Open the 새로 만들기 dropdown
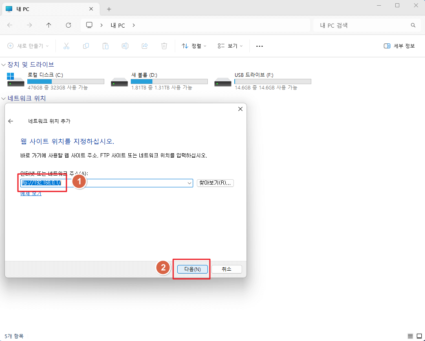Image resolution: width=425 pixels, height=341 pixels. click(28, 46)
